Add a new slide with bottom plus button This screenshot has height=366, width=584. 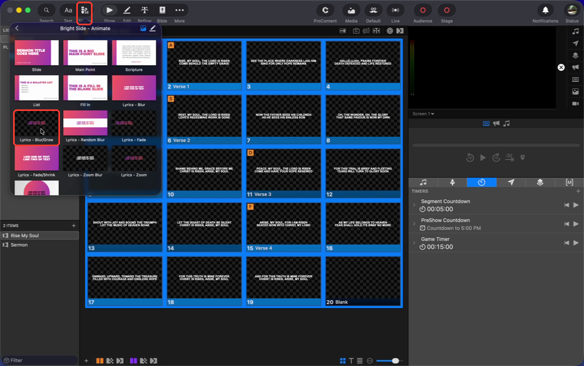[86, 361]
